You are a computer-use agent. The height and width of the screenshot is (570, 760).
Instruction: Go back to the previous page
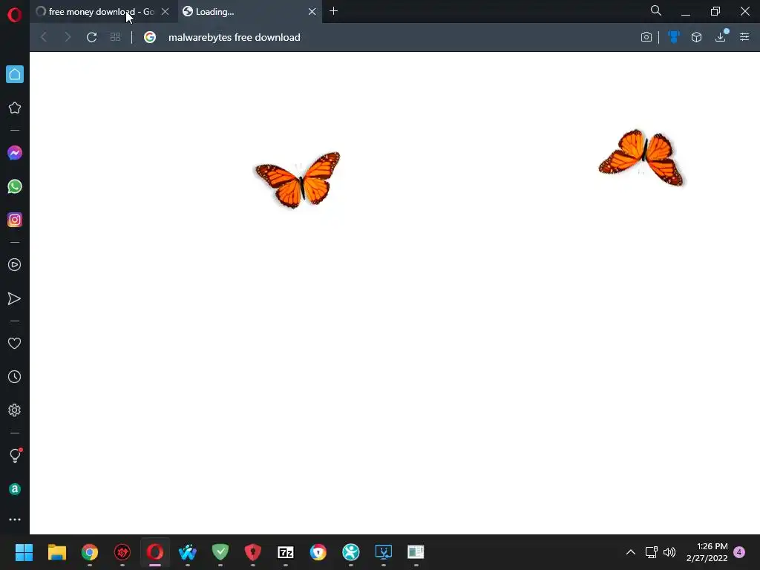click(x=44, y=37)
